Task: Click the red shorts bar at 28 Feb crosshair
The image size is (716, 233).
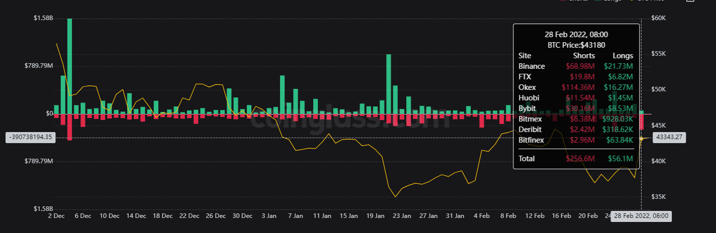Action: pyautogui.click(x=642, y=122)
